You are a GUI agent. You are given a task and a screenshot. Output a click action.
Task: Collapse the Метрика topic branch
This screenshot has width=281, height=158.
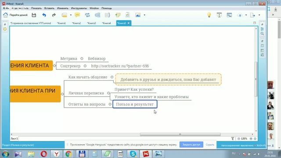(82, 58)
